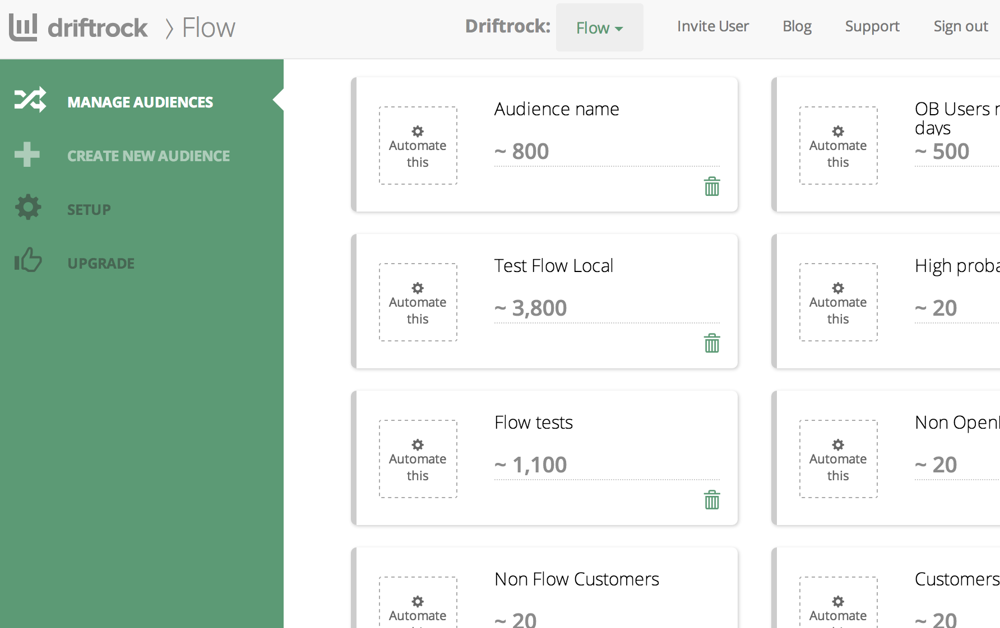This screenshot has height=628, width=1000.
Task: Expand the Driftrock product switcher chevron
Action: pyautogui.click(x=619, y=28)
